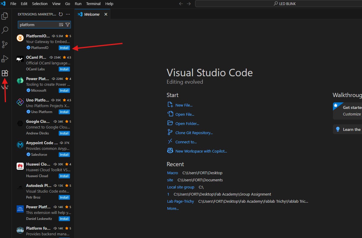Screen dimensions: 362x238
Task: Install the Andrew Dircks Google Cloud extension
Action: [64, 133]
